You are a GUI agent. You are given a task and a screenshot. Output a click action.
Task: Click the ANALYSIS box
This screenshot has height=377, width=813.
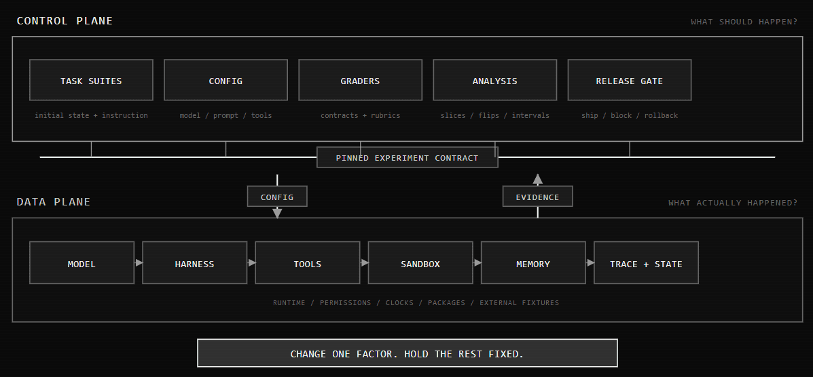[494, 80]
